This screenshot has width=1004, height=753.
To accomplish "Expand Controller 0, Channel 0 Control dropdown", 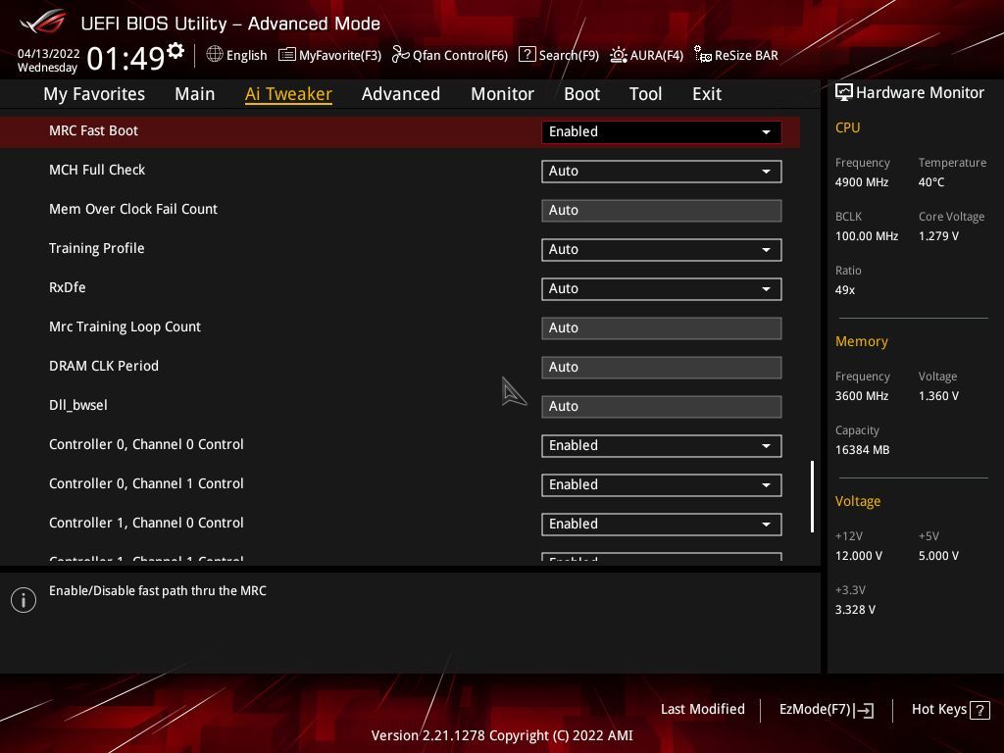I will [662, 446].
